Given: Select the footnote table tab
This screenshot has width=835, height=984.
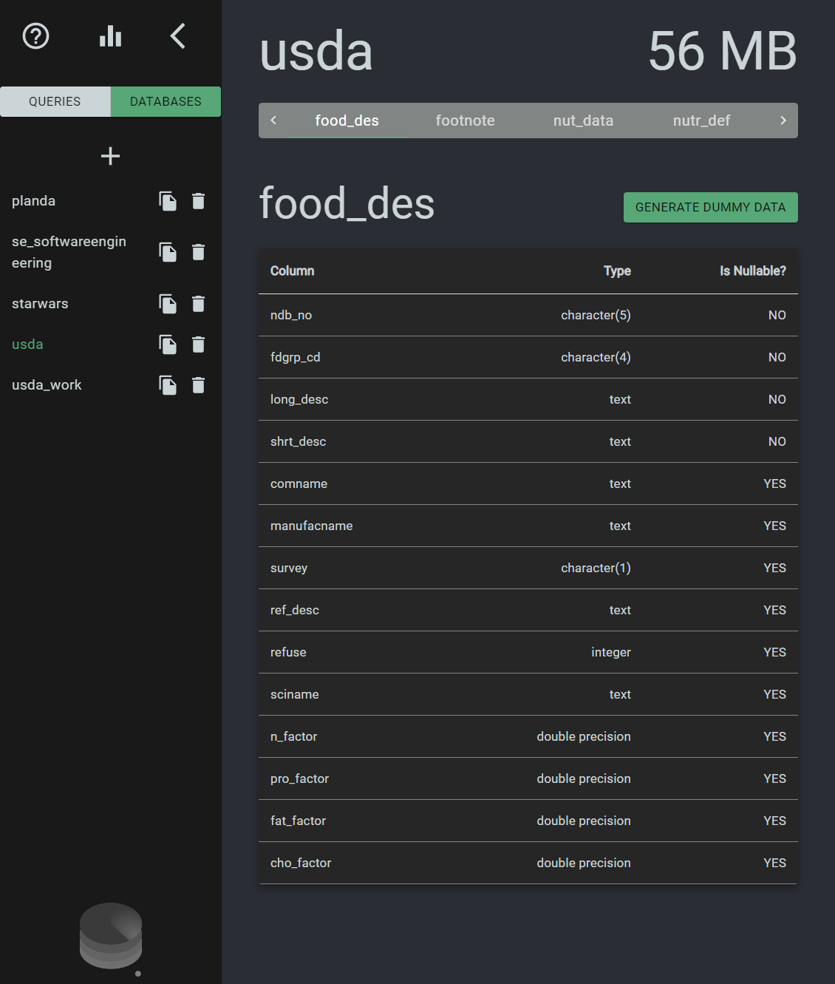Looking at the screenshot, I should coord(466,121).
